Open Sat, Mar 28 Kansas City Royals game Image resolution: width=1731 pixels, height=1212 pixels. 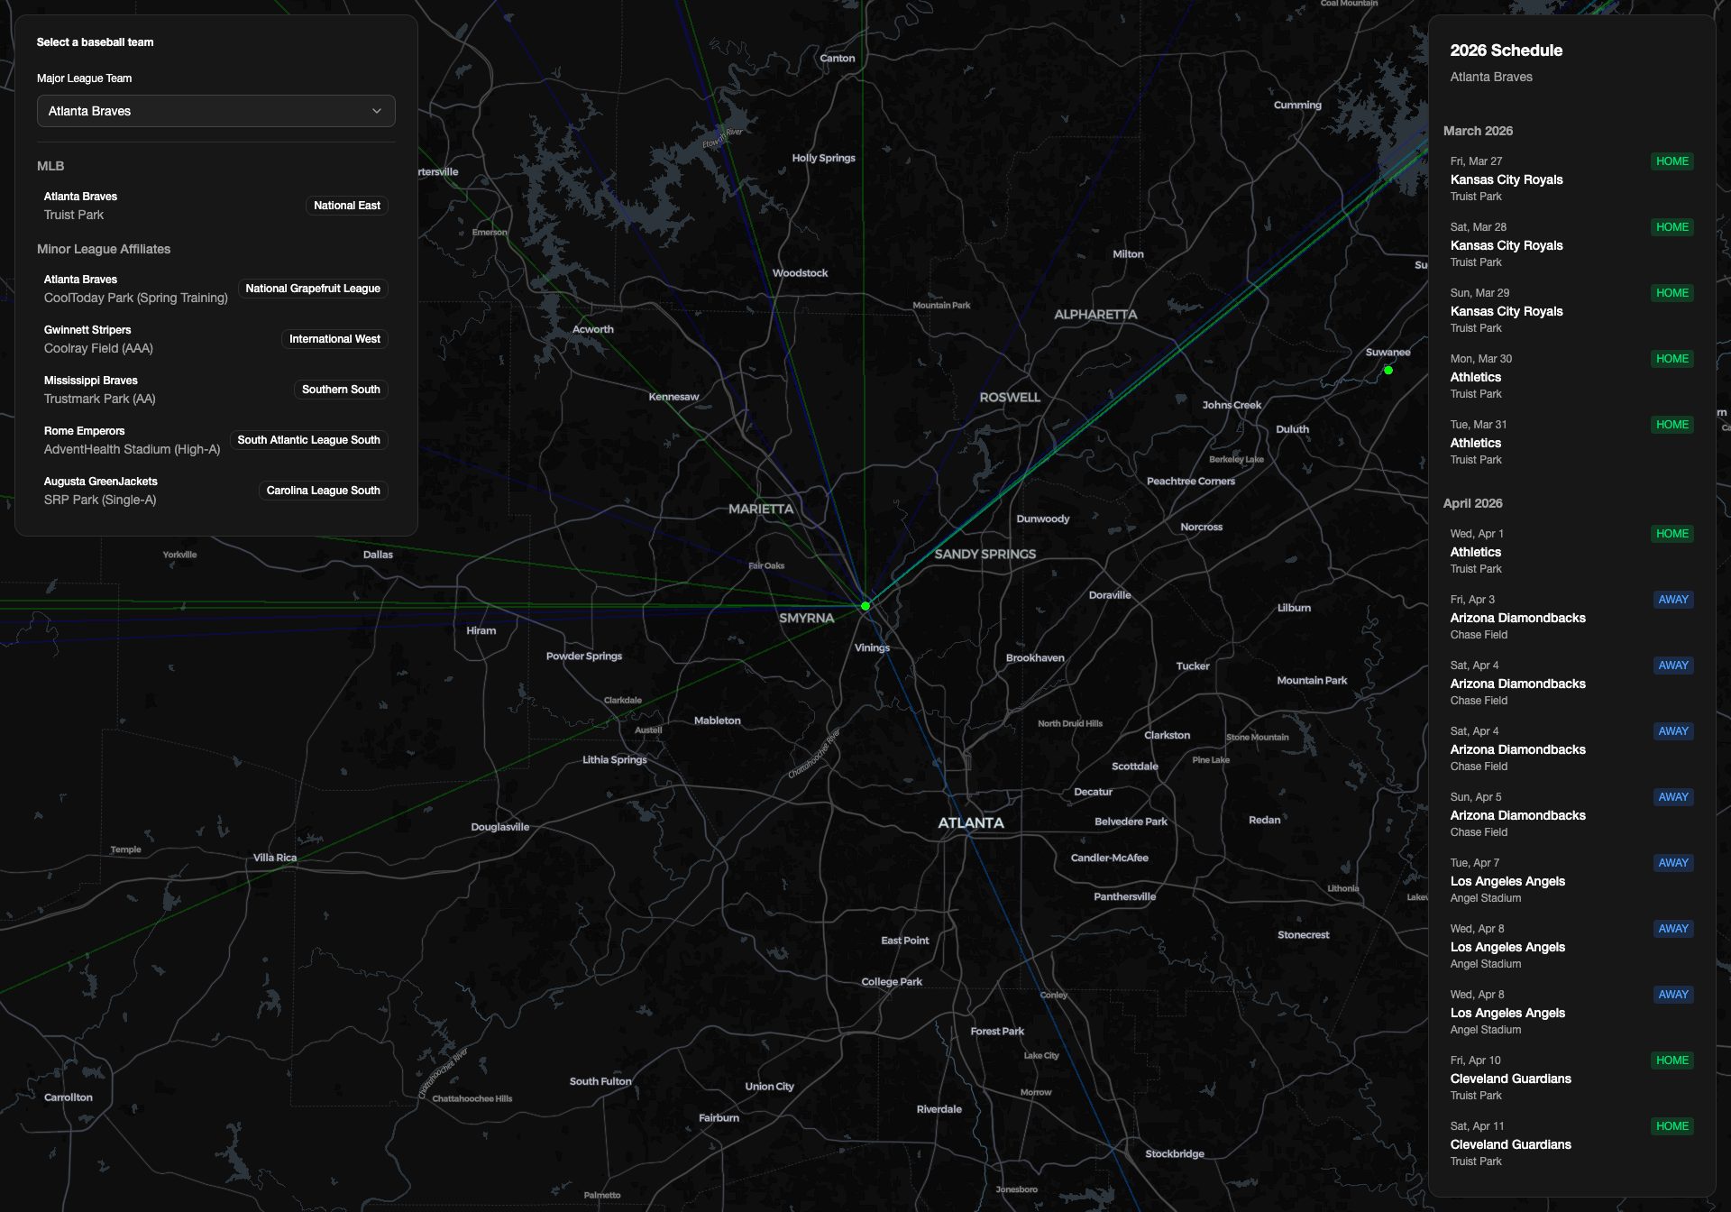click(x=1571, y=244)
